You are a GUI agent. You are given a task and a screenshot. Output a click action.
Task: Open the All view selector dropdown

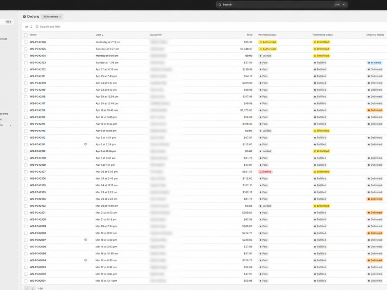(x=28, y=27)
